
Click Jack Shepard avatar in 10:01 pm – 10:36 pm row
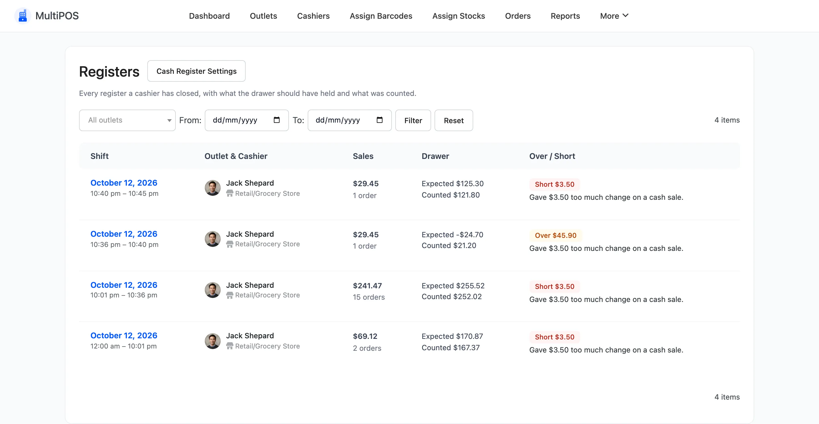pos(213,290)
